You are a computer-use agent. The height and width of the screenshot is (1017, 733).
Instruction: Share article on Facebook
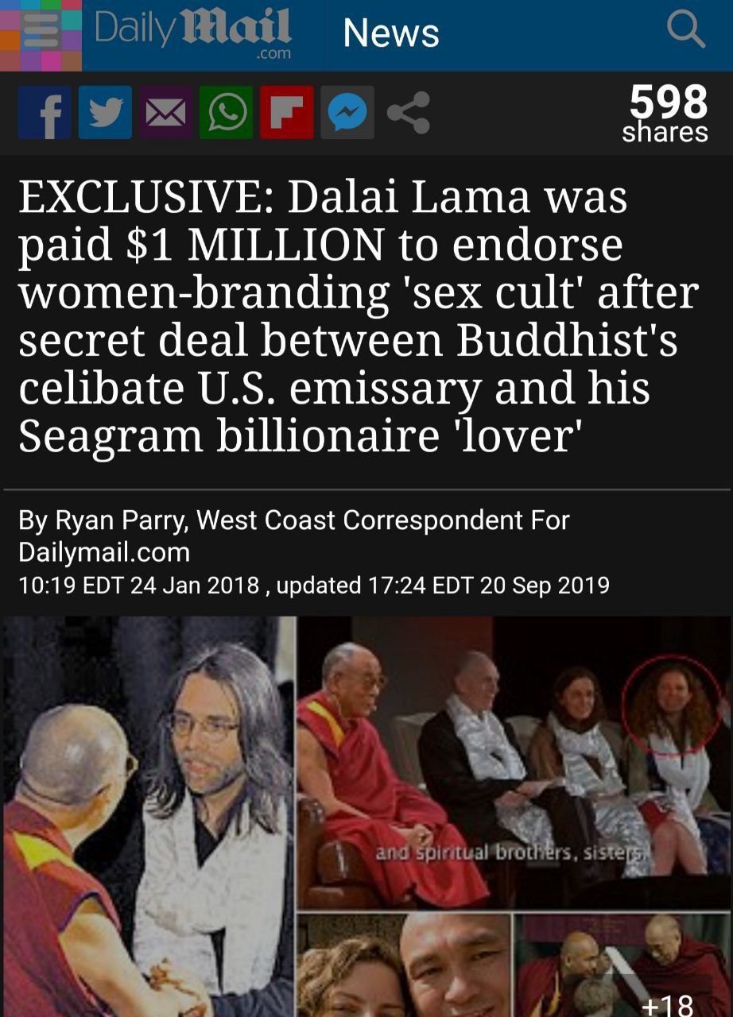coord(45,113)
